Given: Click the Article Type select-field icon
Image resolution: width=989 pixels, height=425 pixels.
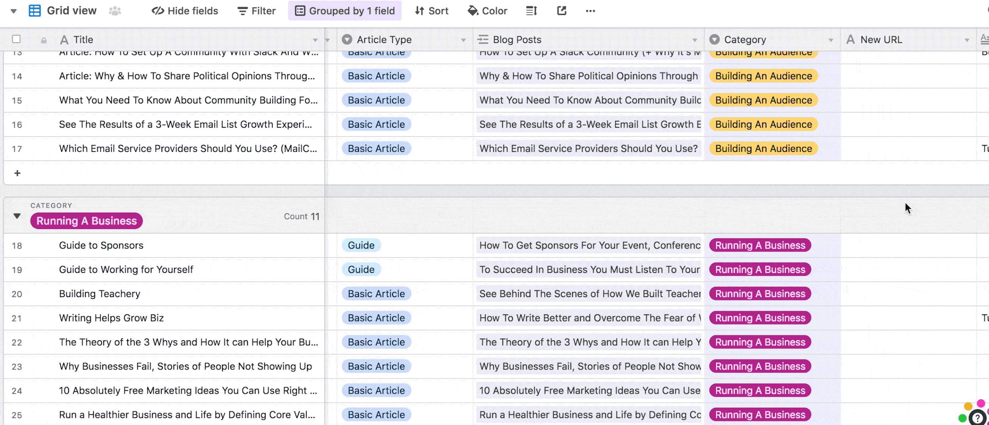Looking at the screenshot, I should tap(347, 39).
